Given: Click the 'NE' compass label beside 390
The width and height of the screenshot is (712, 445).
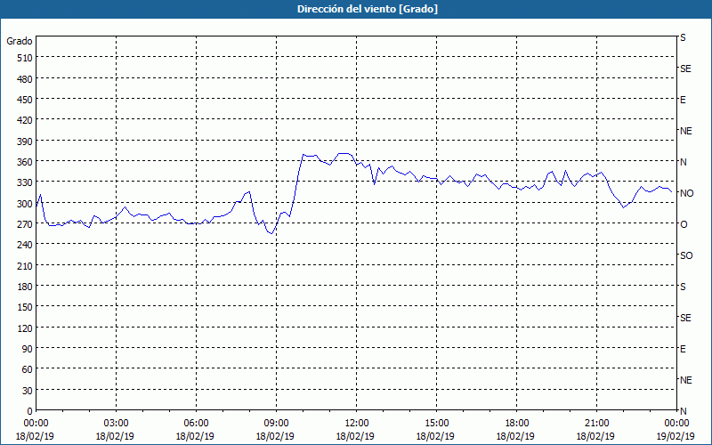Looking at the screenshot, I should (x=686, y=131).
